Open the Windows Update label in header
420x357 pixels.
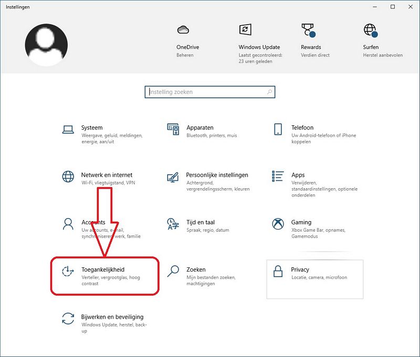click(x=259, y=47)
